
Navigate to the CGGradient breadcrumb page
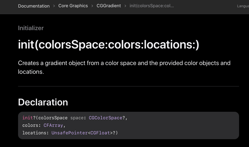[x=109, y=6]
